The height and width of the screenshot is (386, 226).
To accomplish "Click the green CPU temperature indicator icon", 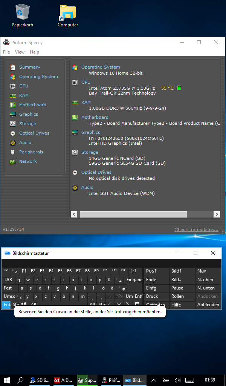I will tap(179, 88).
